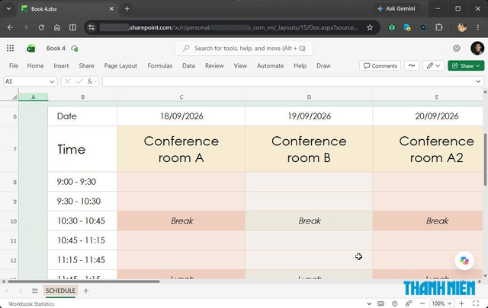Open the Review tab
This screenshot has width=488, height=308.
coord(214,65)
